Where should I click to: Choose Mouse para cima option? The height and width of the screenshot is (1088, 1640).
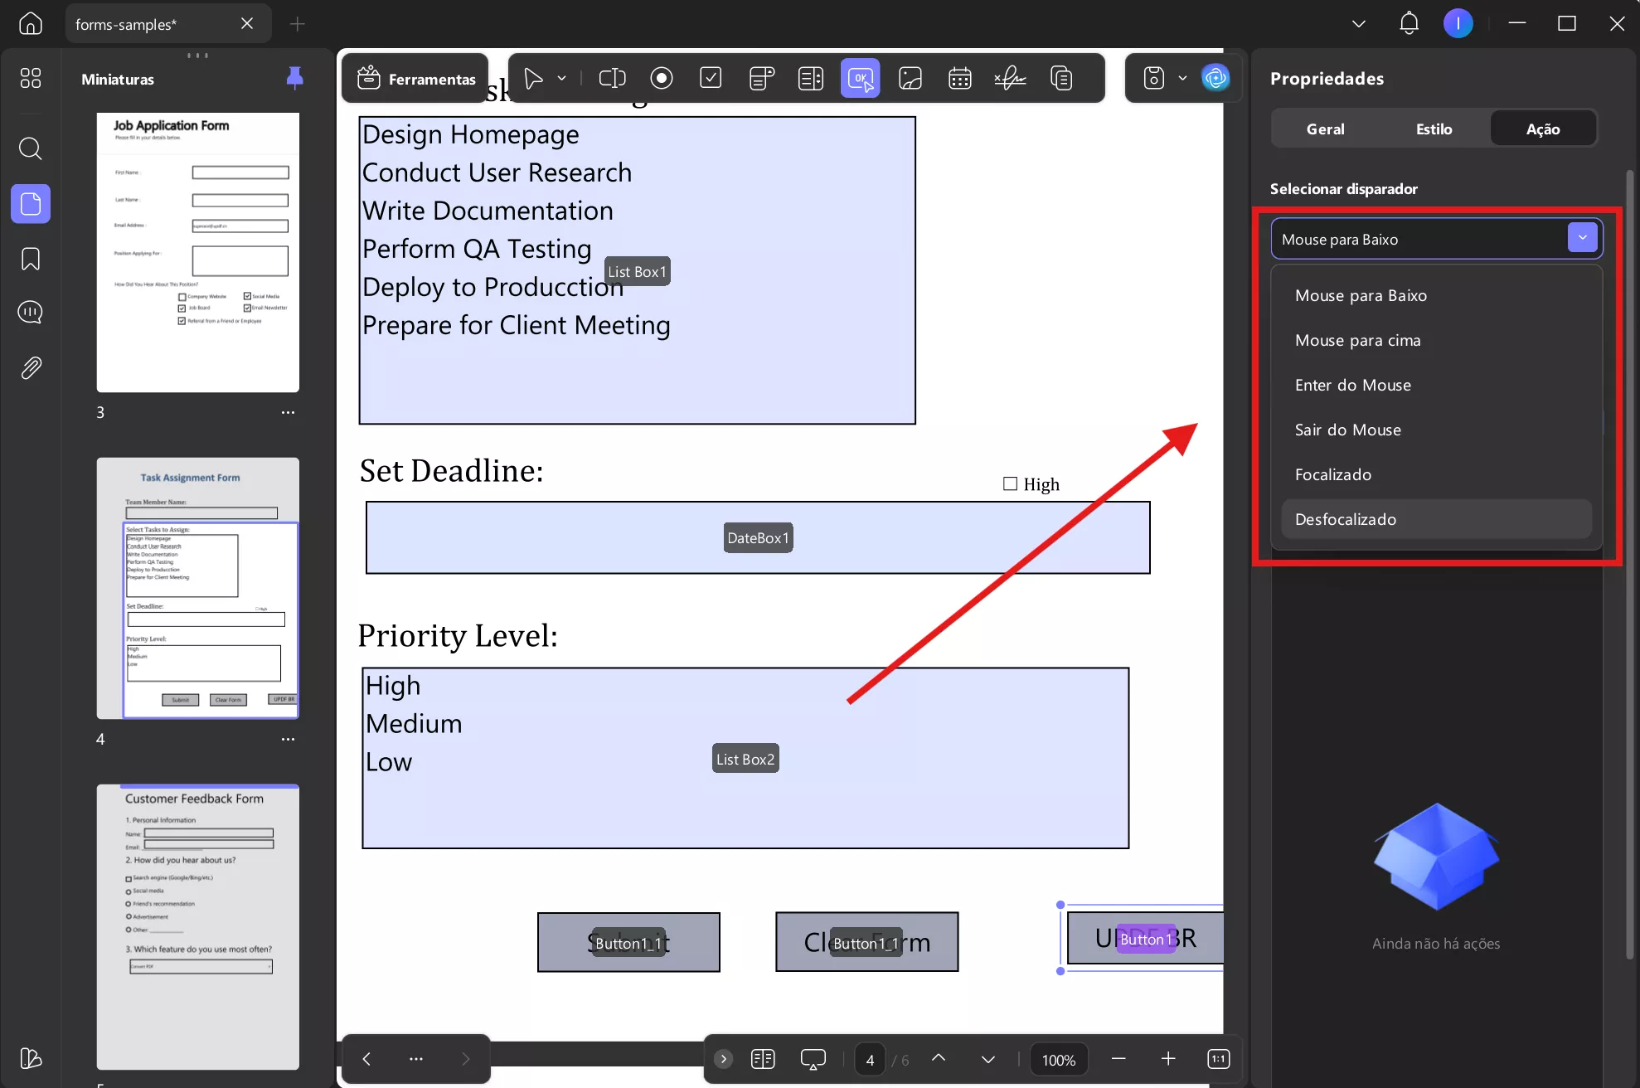(1436, 340)
